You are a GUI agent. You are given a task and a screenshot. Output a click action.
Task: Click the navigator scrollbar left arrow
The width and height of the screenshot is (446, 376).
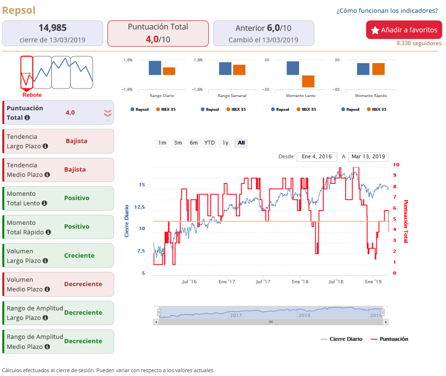tap(156, 322)
